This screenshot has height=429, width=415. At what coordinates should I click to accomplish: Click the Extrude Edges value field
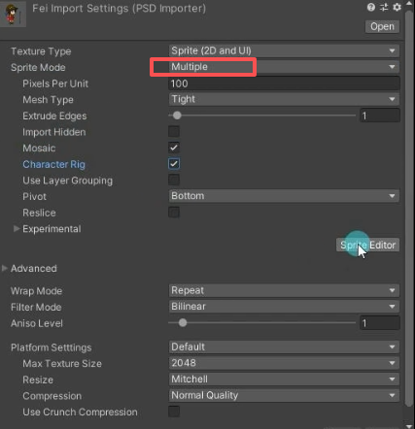coord(380,115)
